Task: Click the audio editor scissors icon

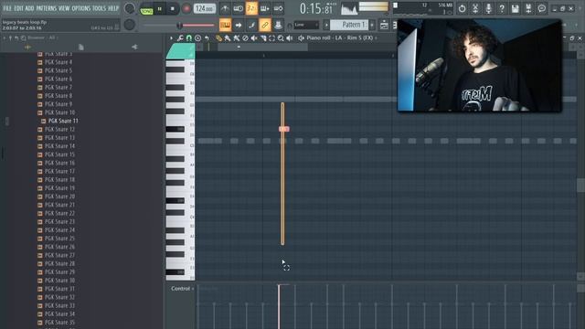Action: click(475, 8)
